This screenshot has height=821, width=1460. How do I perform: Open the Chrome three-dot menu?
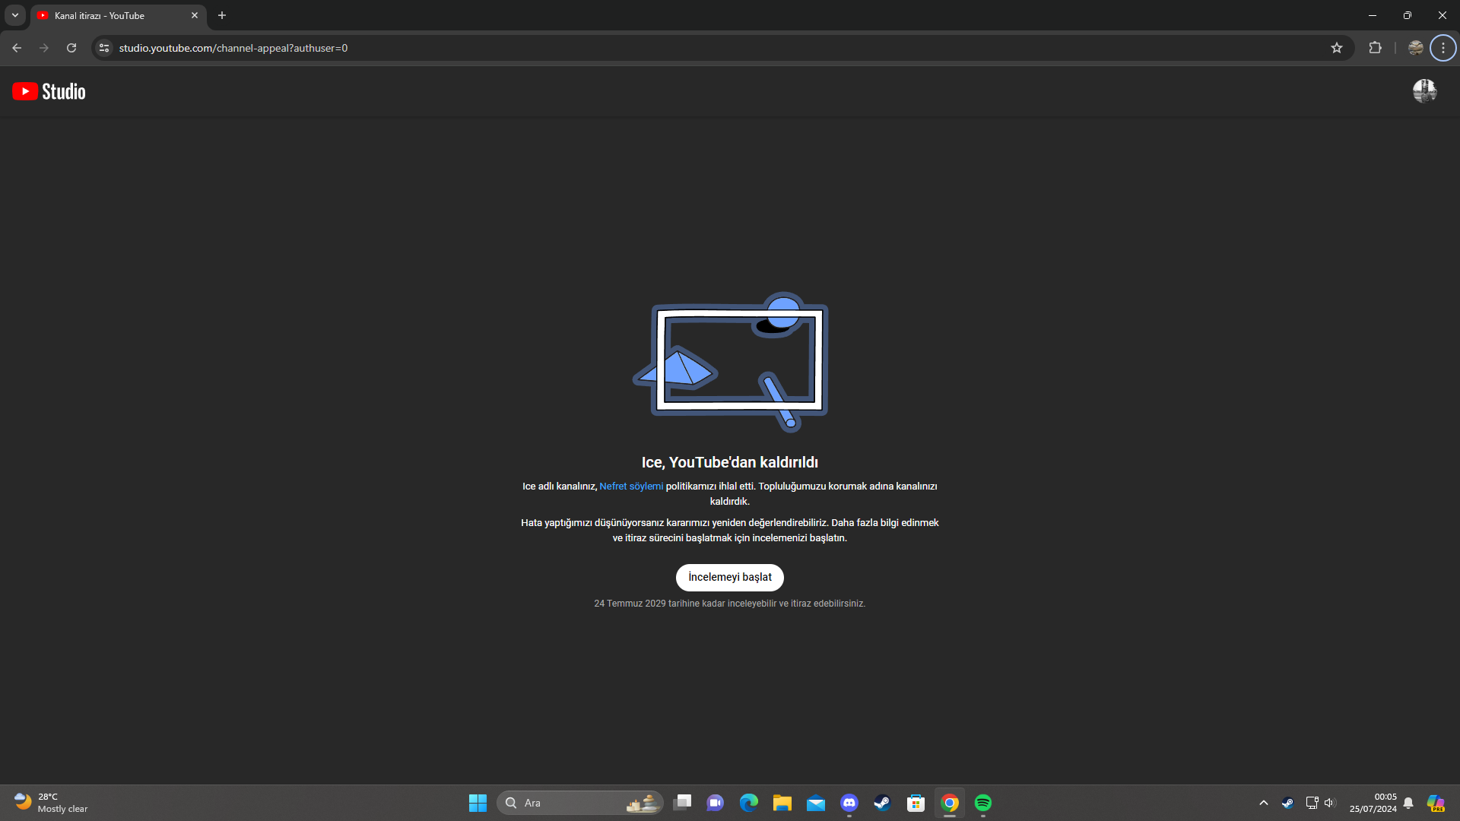pos(1443,48)
